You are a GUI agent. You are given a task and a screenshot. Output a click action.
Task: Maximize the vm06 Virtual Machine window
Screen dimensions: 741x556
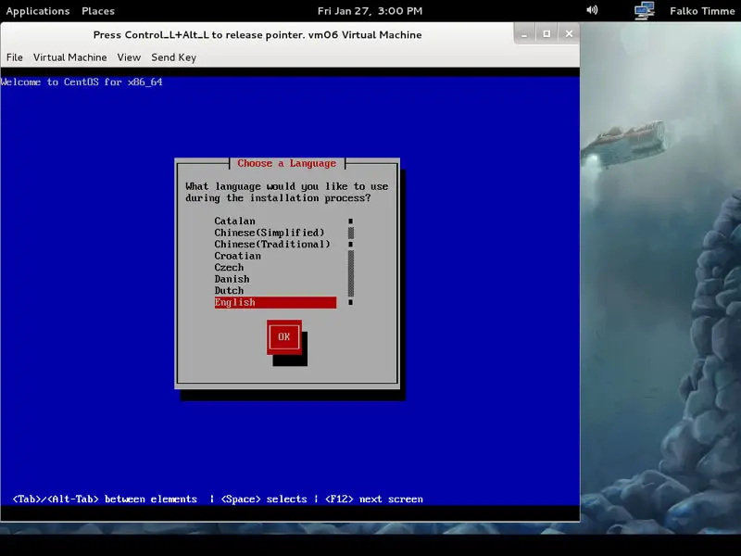click(546, 34)
